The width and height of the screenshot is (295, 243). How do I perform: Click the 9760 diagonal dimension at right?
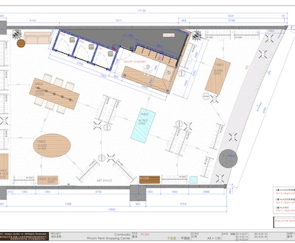(264, 110)
